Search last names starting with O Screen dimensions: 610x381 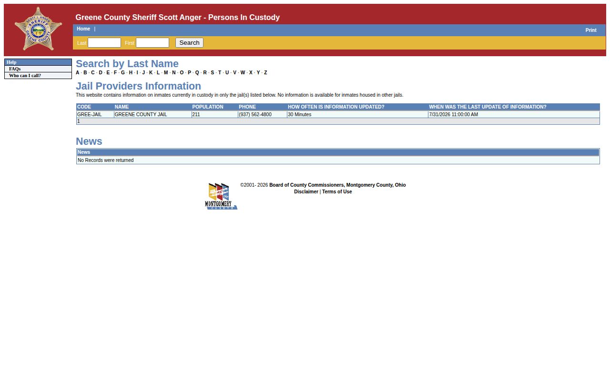point(182,73)
